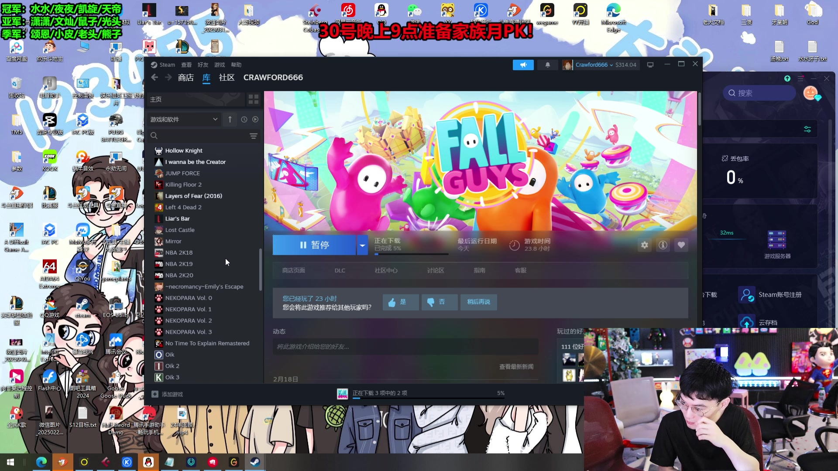
Task: Open the 游戏 menu
Action: click(x=220, y=65)
